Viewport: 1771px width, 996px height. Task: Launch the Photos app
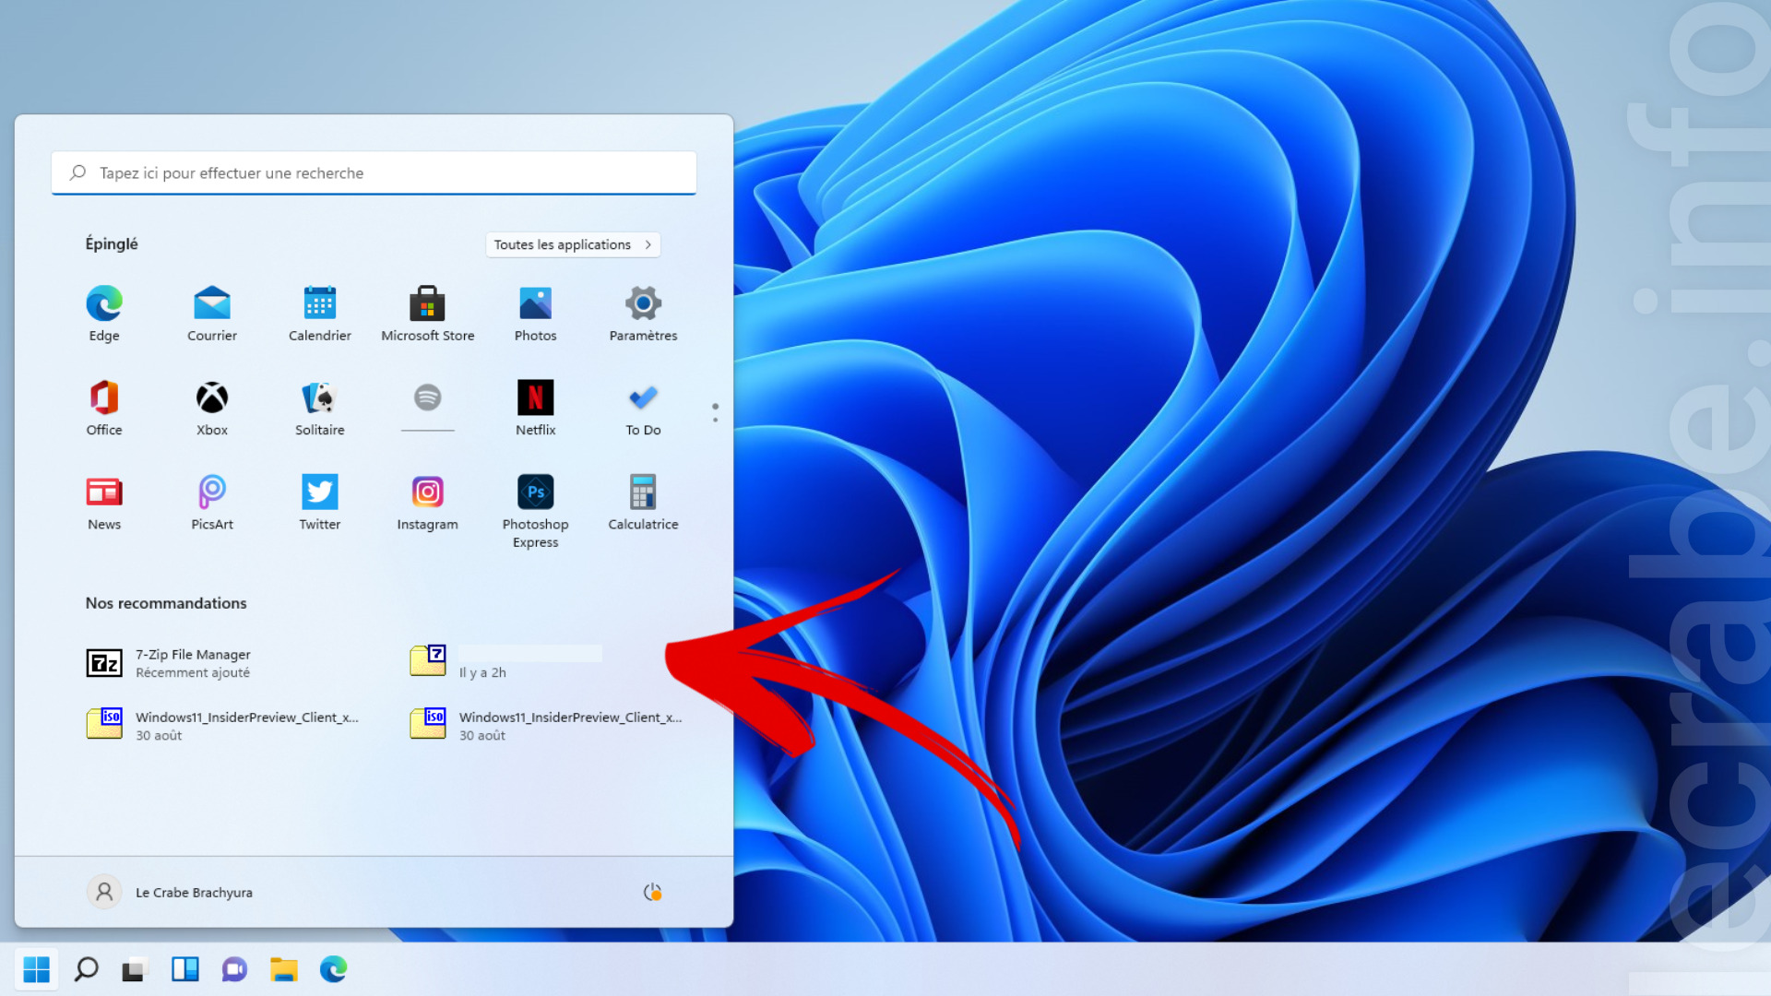536,314
